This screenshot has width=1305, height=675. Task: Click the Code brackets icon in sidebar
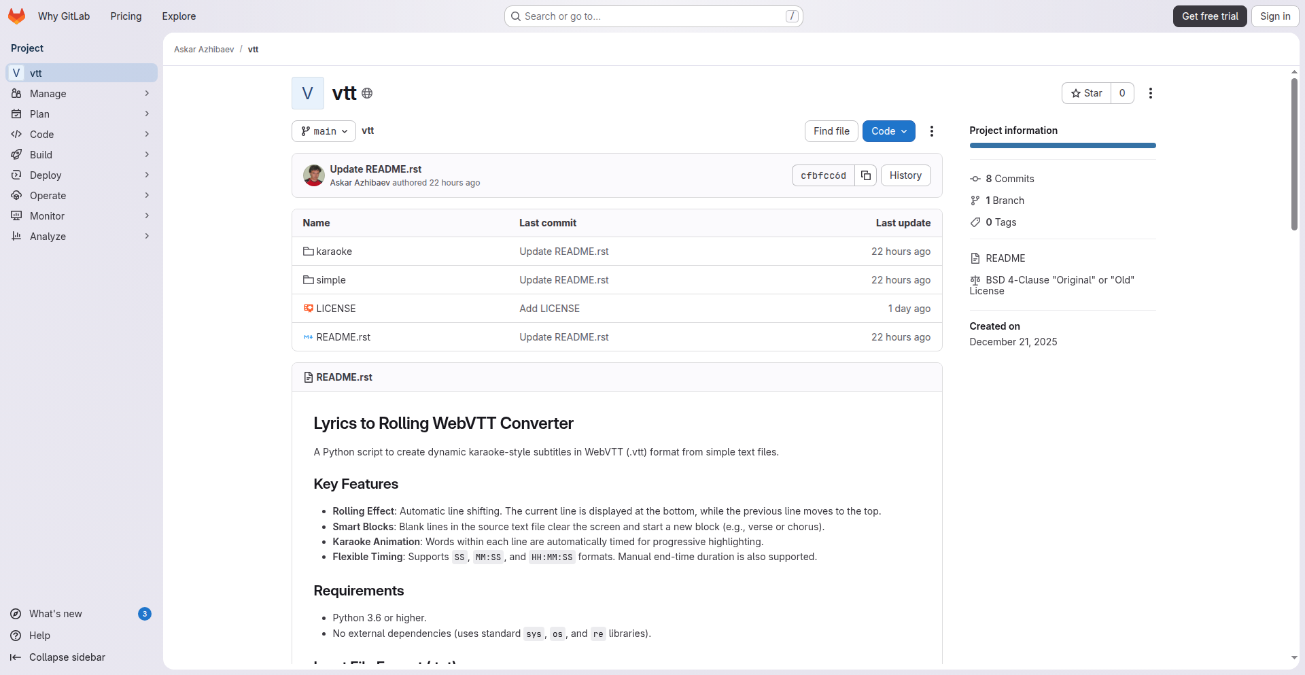click(16, 134)
